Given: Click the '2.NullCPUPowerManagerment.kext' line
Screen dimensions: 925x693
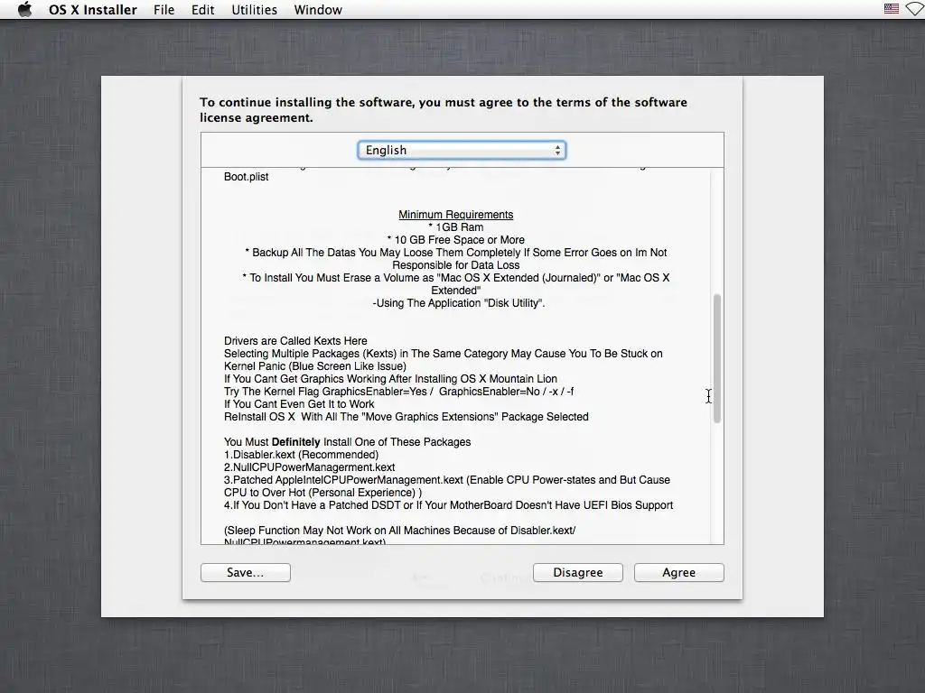Looking at the screenshot, I should [x=309, y=467].
